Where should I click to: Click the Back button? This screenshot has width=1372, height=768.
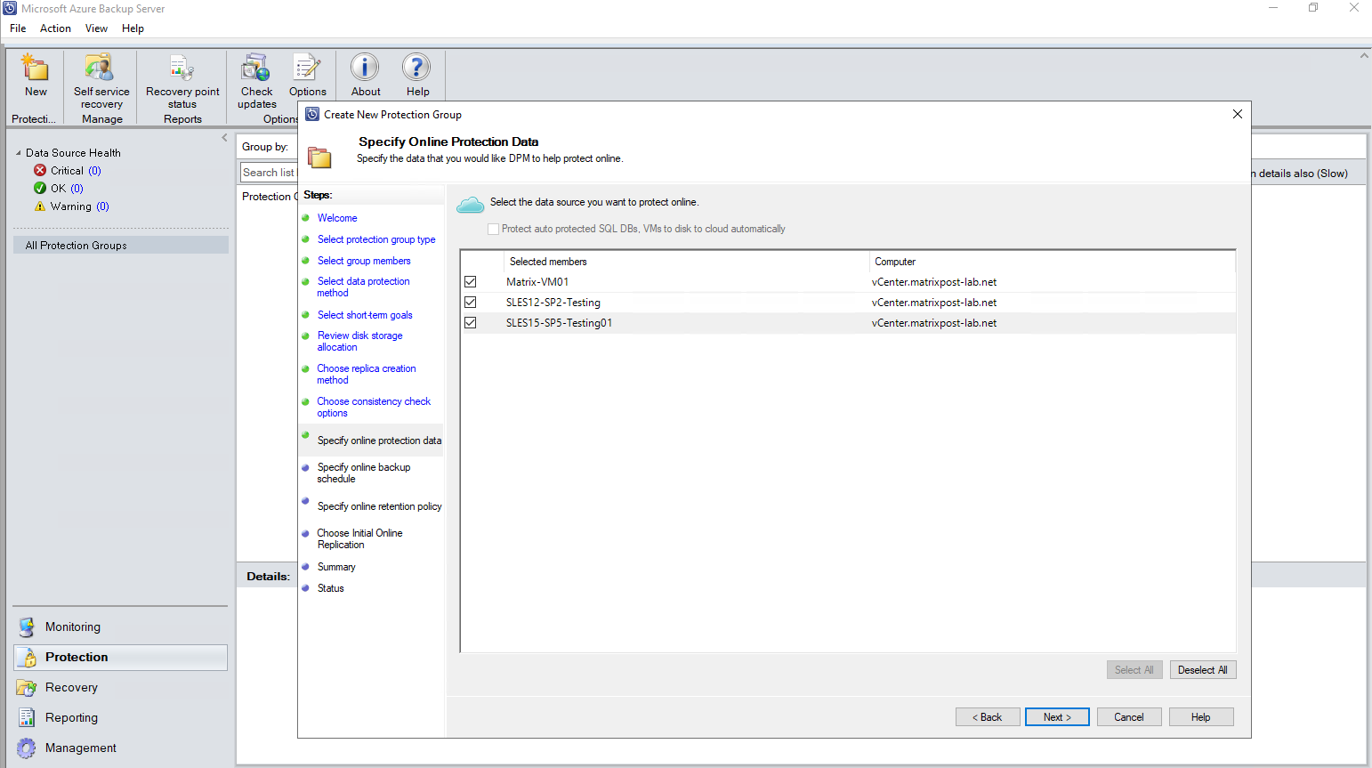click(x=988, y=717)
